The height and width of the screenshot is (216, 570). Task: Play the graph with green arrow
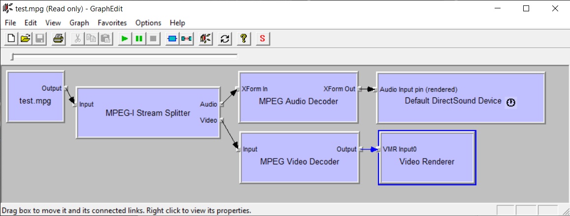125,38
